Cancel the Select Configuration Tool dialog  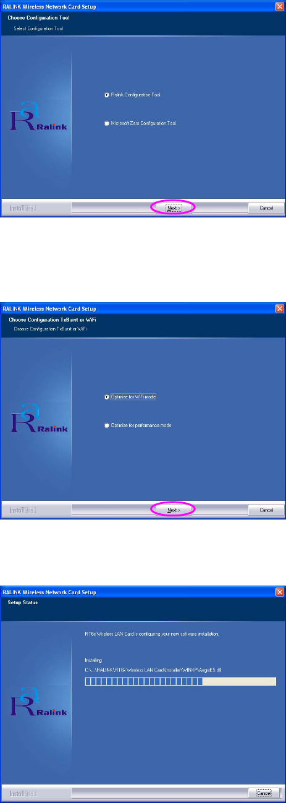266,208
